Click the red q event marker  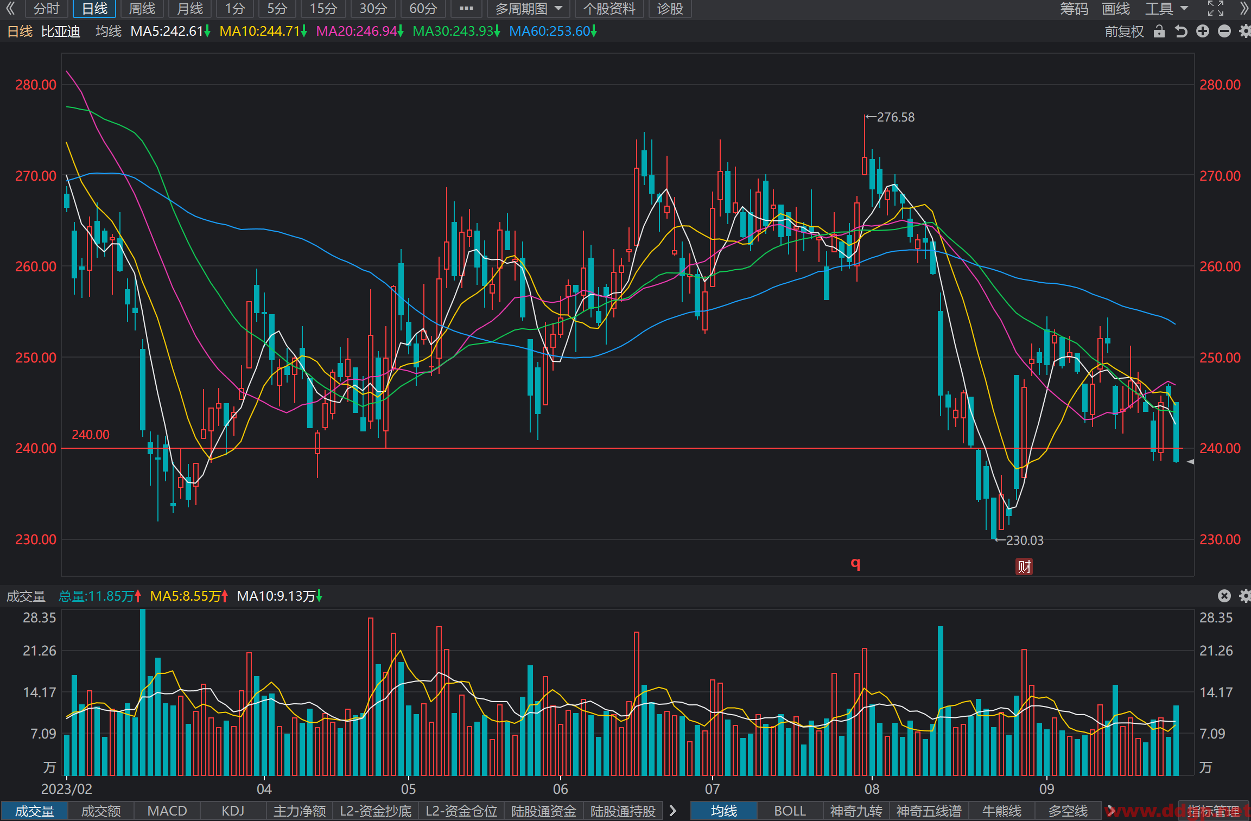tap(855, 564)
